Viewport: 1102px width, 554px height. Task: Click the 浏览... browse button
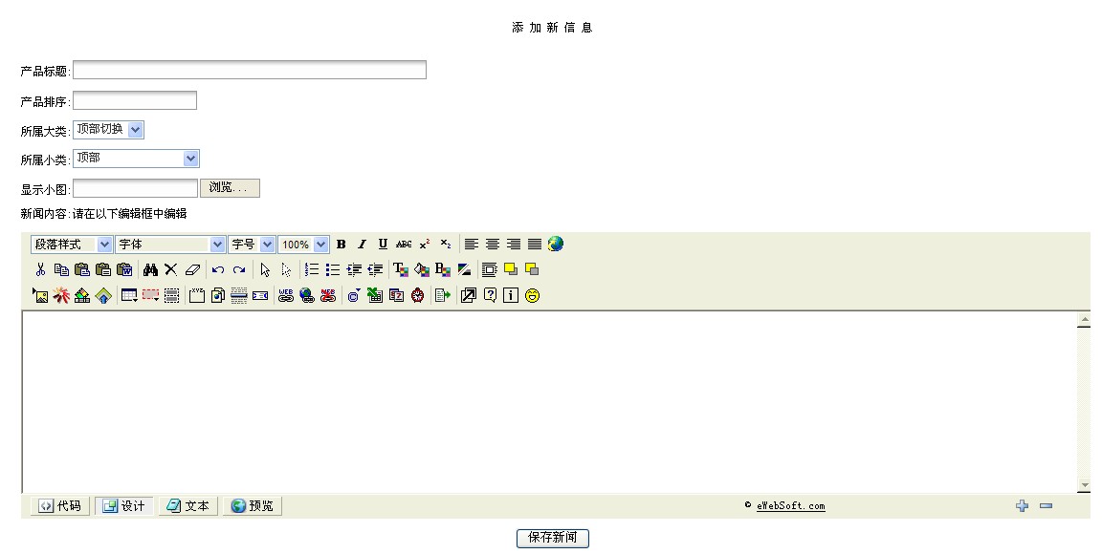click(230, 187)
